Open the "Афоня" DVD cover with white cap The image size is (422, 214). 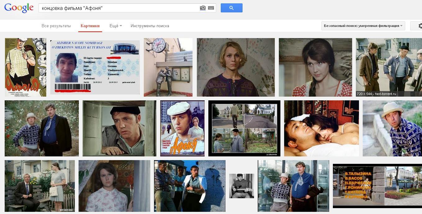(x=182, y=128)
